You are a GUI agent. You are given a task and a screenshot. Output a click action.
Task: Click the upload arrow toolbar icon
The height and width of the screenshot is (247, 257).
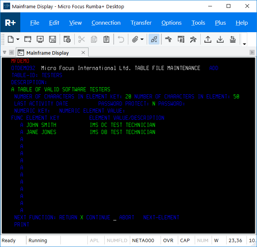[207, 39]
